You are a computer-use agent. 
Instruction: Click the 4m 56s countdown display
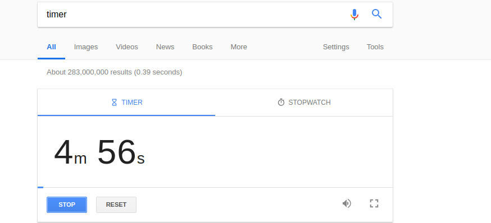99,153
